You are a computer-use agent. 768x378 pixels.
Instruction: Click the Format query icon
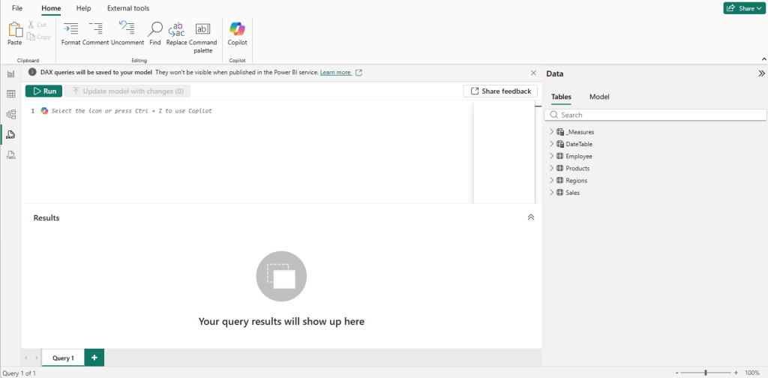70,33
